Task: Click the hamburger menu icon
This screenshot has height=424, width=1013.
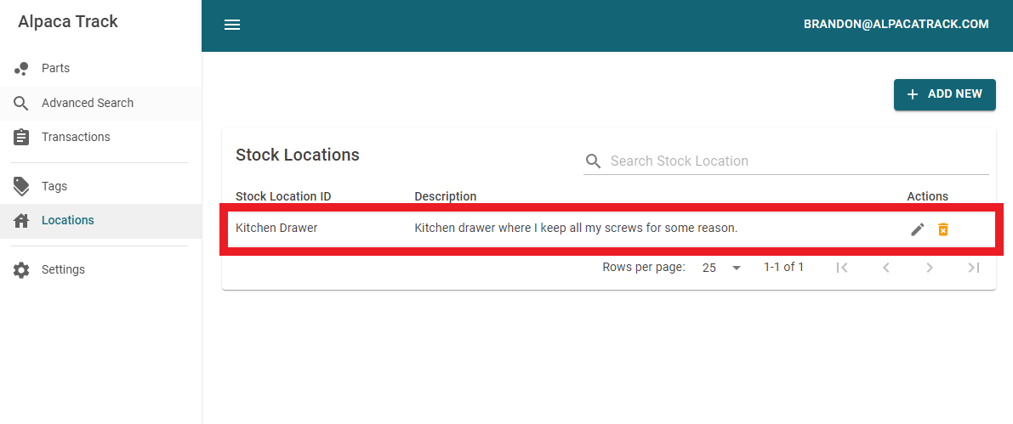Action: point(232,25)
